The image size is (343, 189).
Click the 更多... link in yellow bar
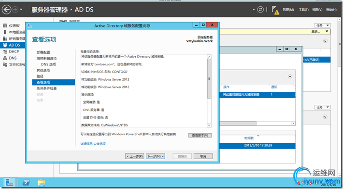pos(316,32)
